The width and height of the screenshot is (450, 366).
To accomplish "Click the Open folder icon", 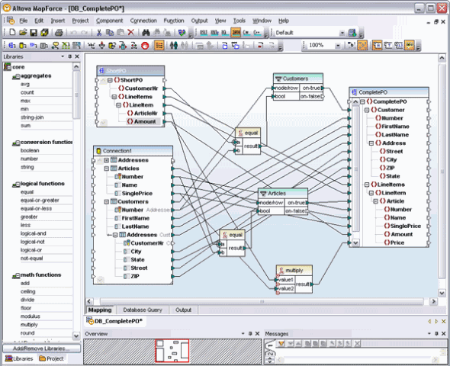I will point(23,32).
